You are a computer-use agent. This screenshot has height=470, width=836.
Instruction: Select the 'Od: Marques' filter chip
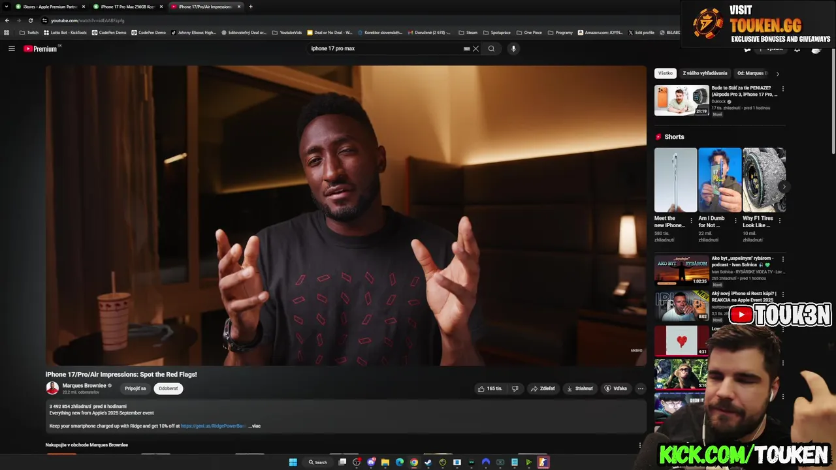coord(752,73)
